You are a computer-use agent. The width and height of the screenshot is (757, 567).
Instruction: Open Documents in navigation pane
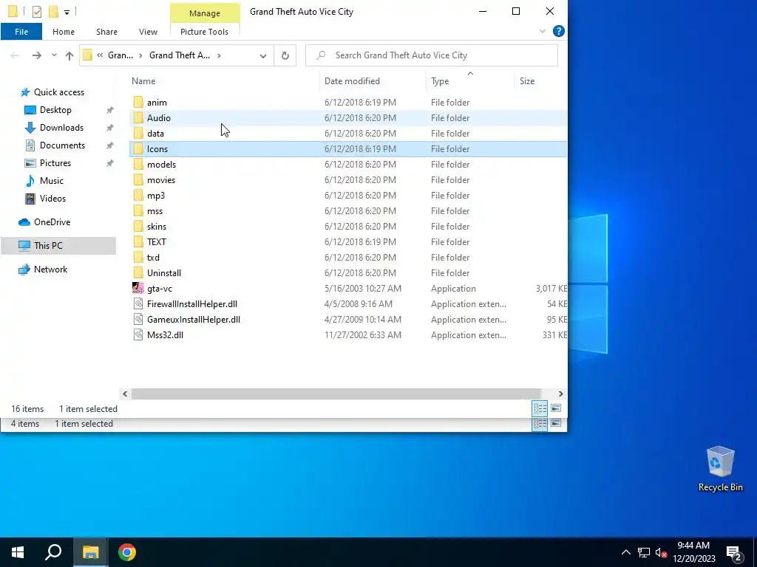pyautogui.click(x=62, y=145)
